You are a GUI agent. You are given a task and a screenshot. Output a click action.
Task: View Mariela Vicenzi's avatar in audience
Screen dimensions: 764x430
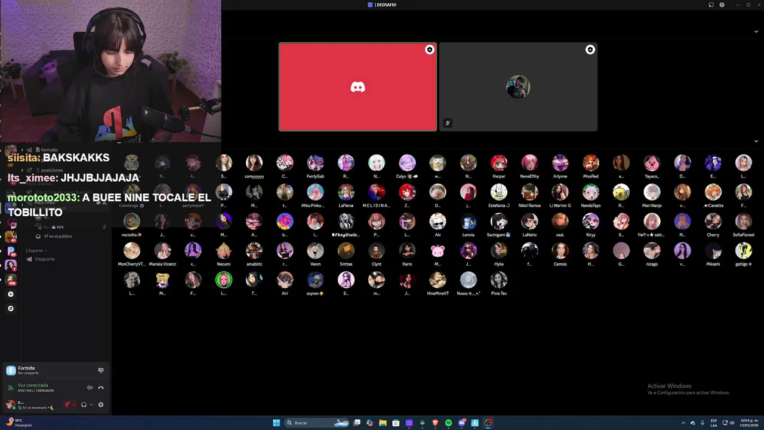162,250
